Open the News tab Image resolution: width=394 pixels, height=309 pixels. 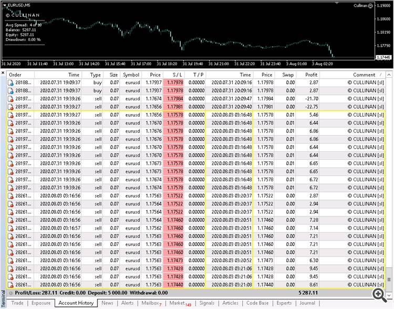[107, 303]
